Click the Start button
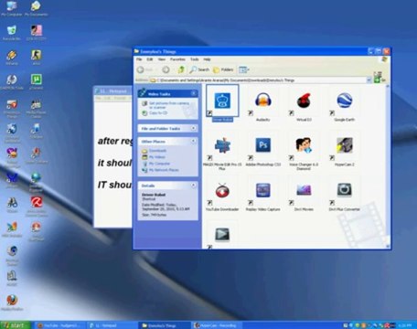 [x=16, y=325]
